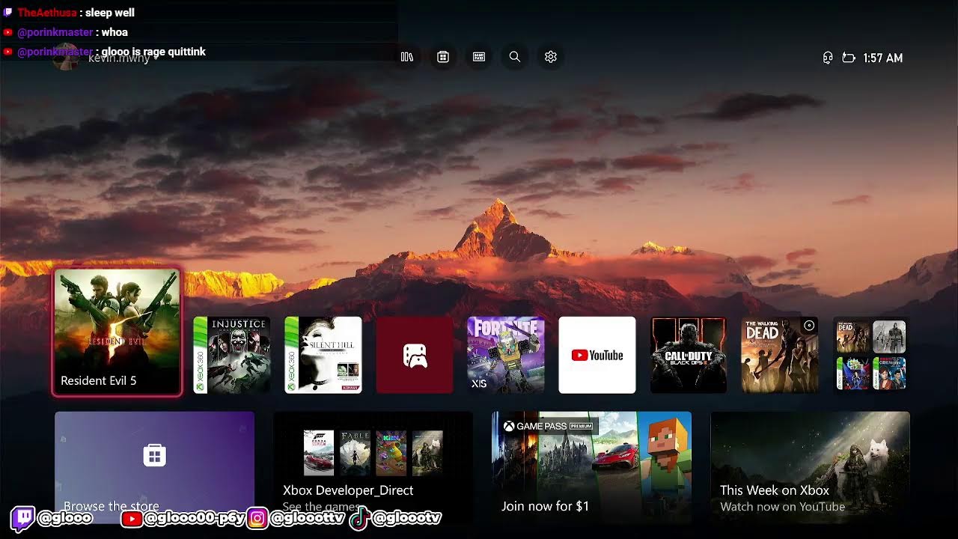The height and width of the screenshot is (539, 958).
Task: Click the Game Pass Premium badge
Action: [549, 426]
